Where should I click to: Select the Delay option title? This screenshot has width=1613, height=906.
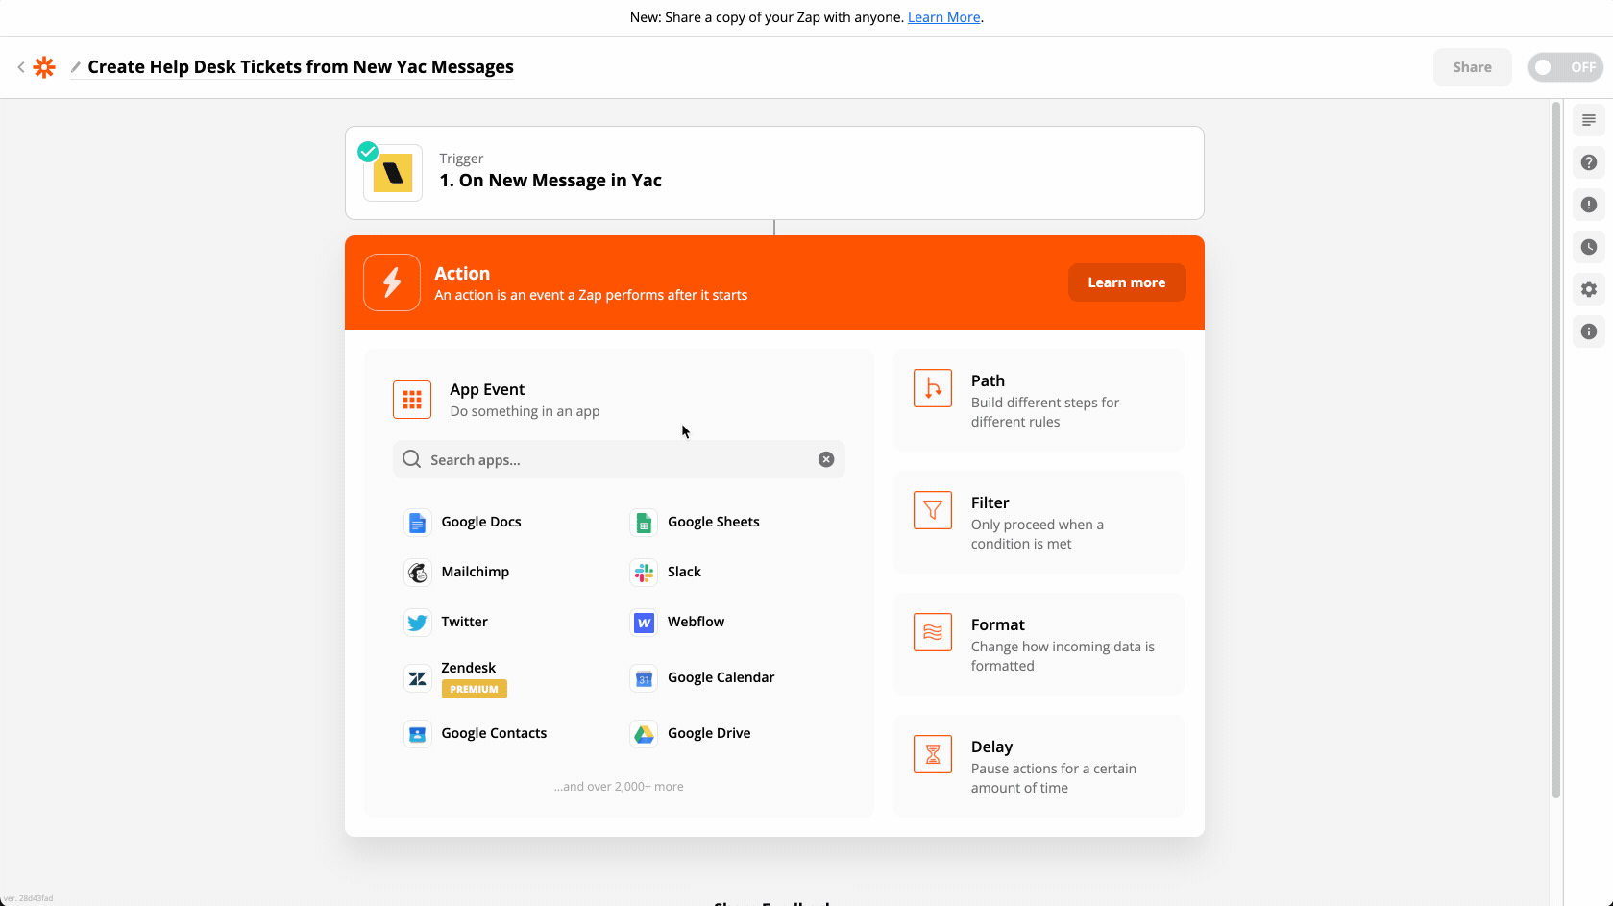coord(991,747)
